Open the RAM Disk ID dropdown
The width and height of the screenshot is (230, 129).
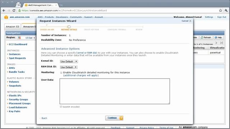[69, 67]
